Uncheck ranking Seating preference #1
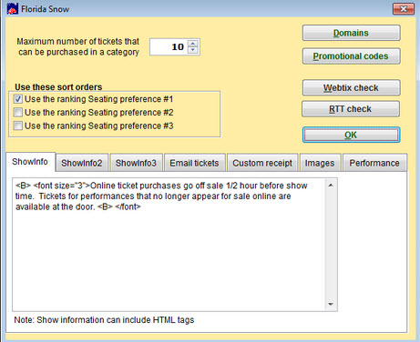The image size is (420, 342). (x=18, y=99)
